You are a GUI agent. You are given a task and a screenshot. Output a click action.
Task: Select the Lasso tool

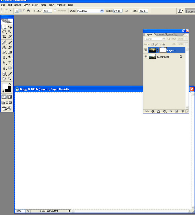(x=4, y=32)
